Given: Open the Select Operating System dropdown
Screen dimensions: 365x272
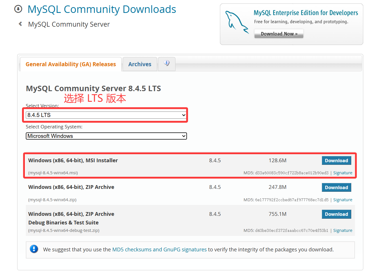Looking at the screenshot, I should (x=106, y=136).
